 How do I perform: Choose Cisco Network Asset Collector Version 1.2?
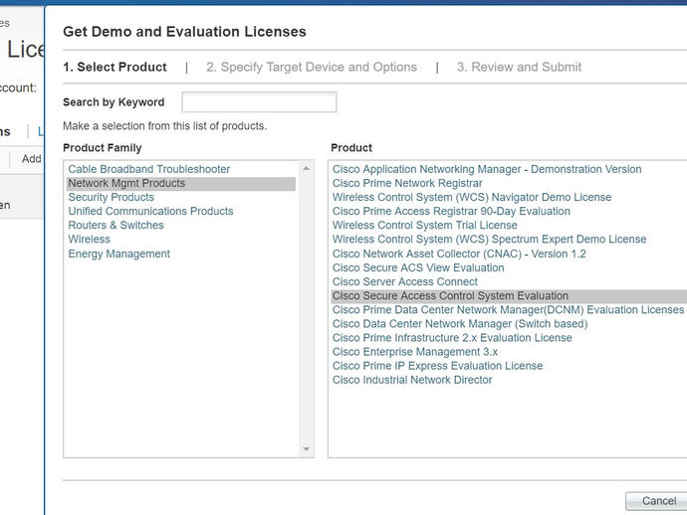point(459,254)
